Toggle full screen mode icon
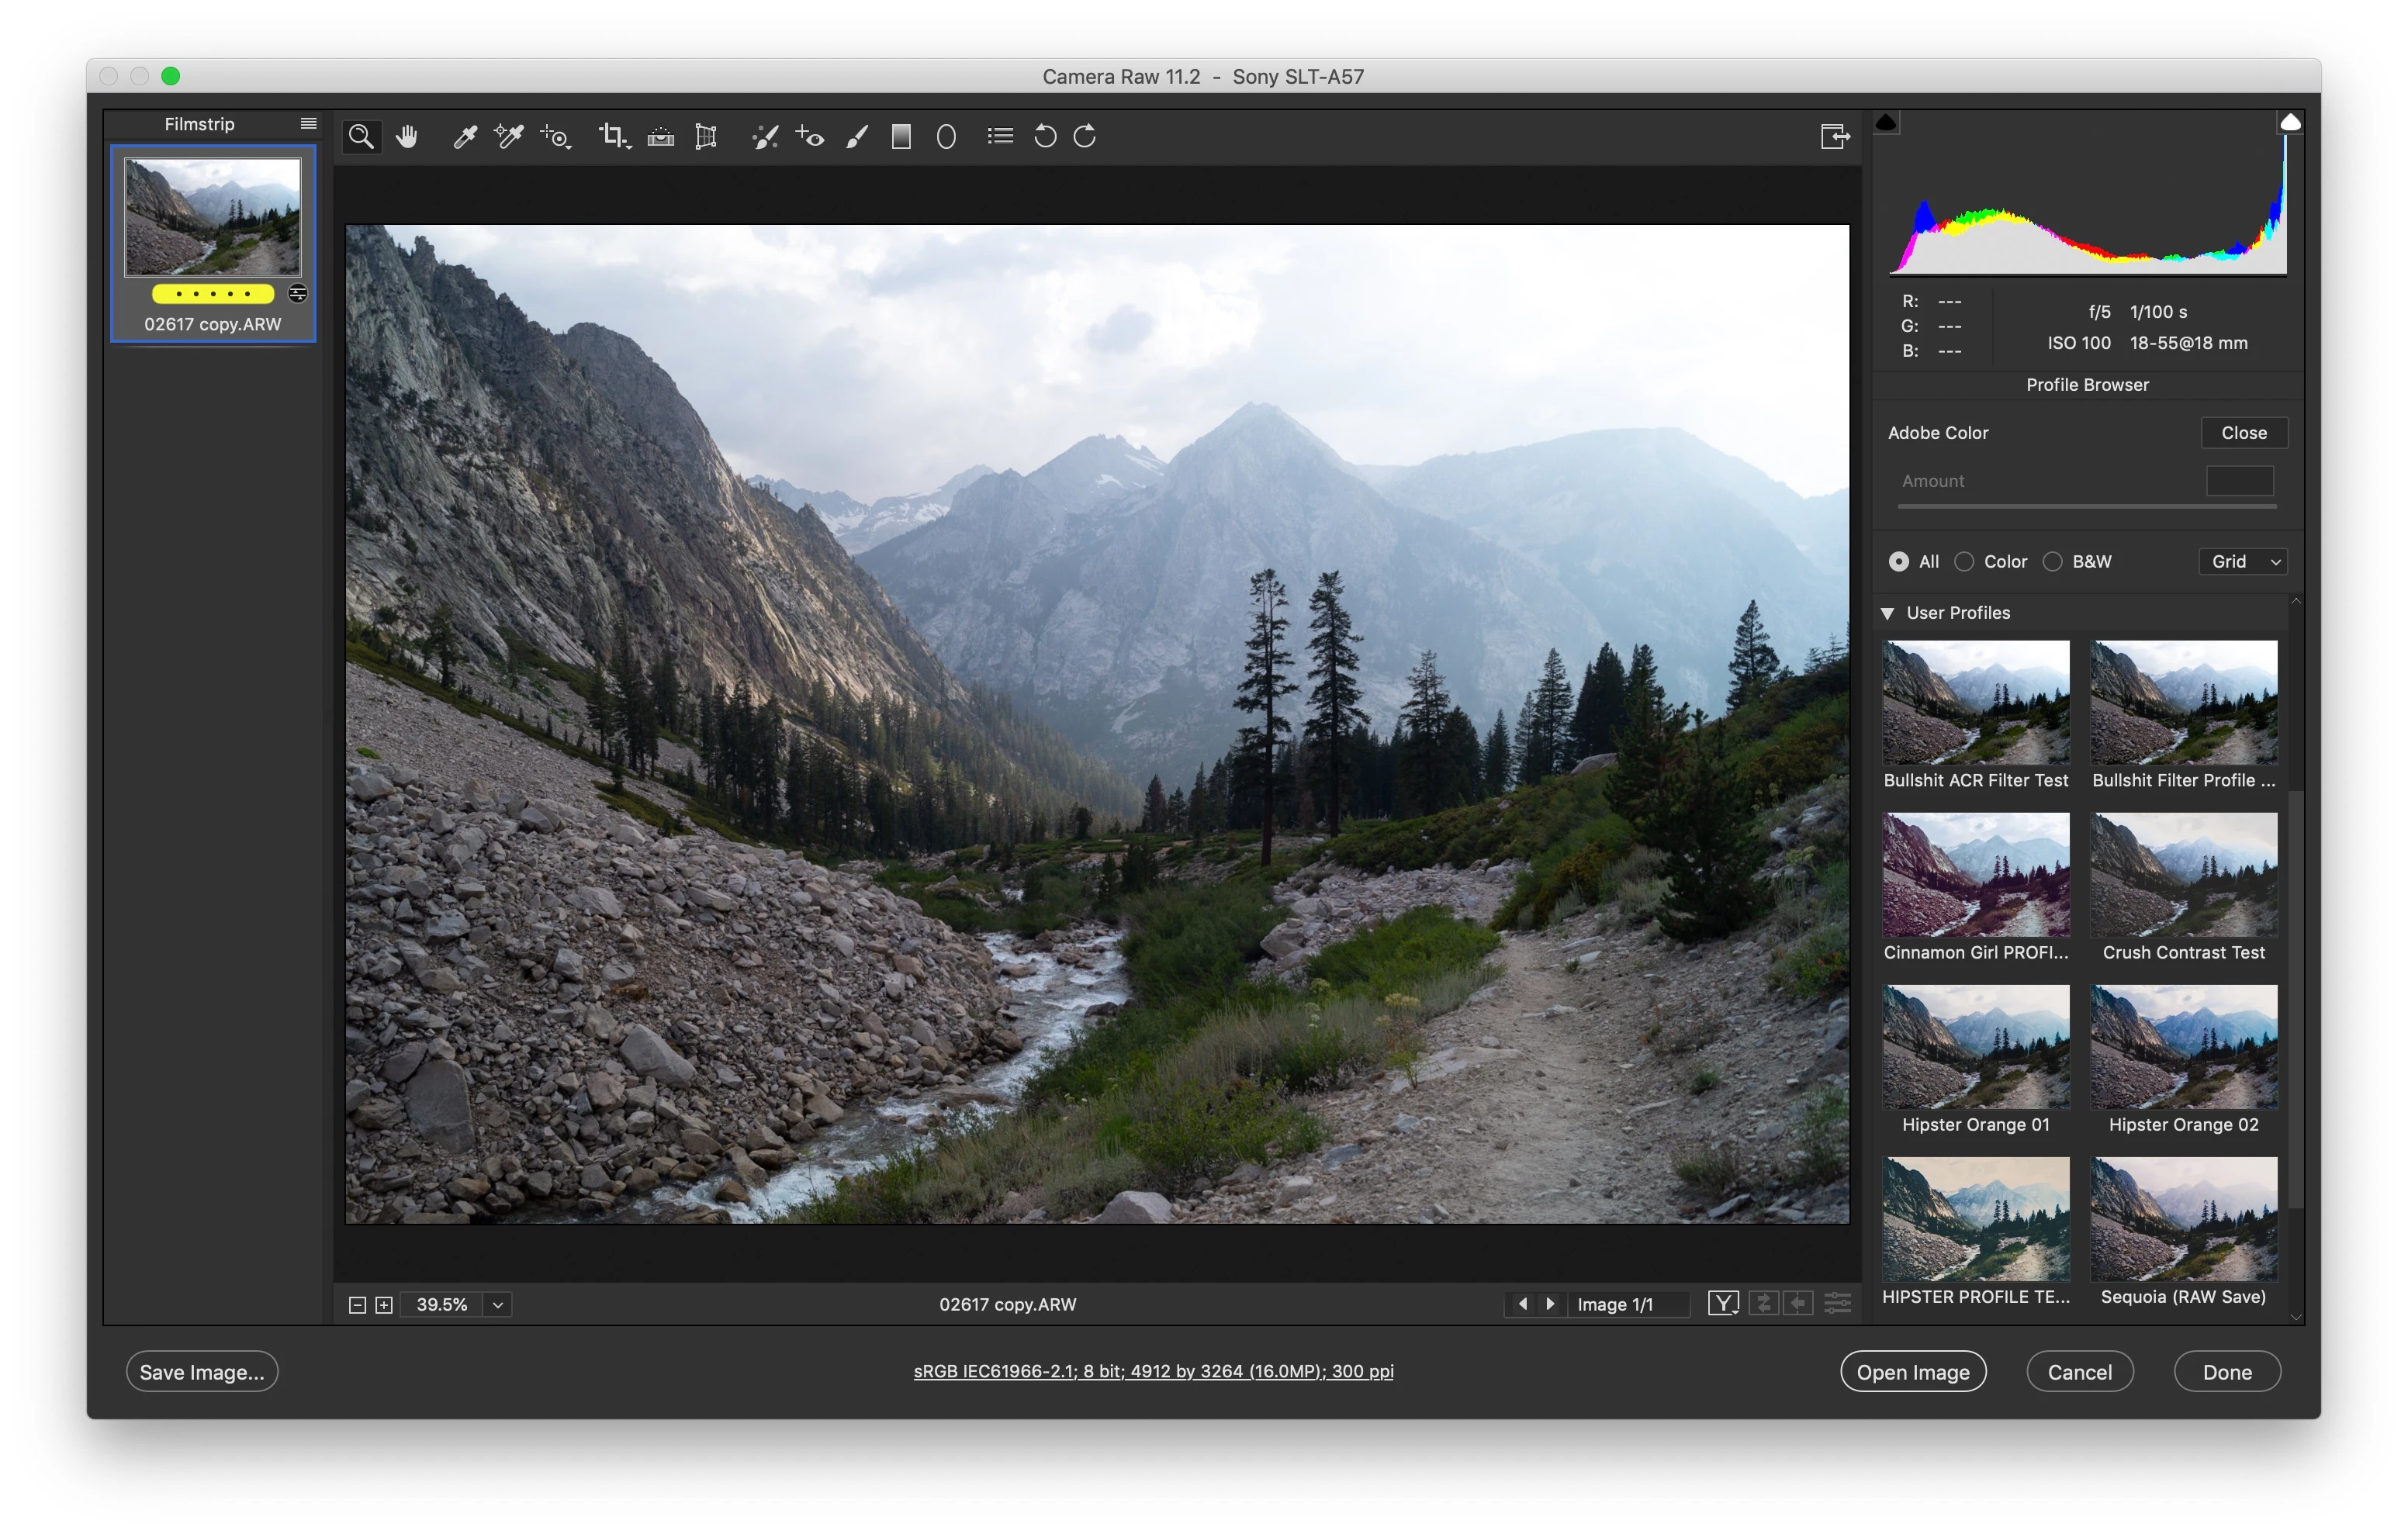 click(1834, 136)
